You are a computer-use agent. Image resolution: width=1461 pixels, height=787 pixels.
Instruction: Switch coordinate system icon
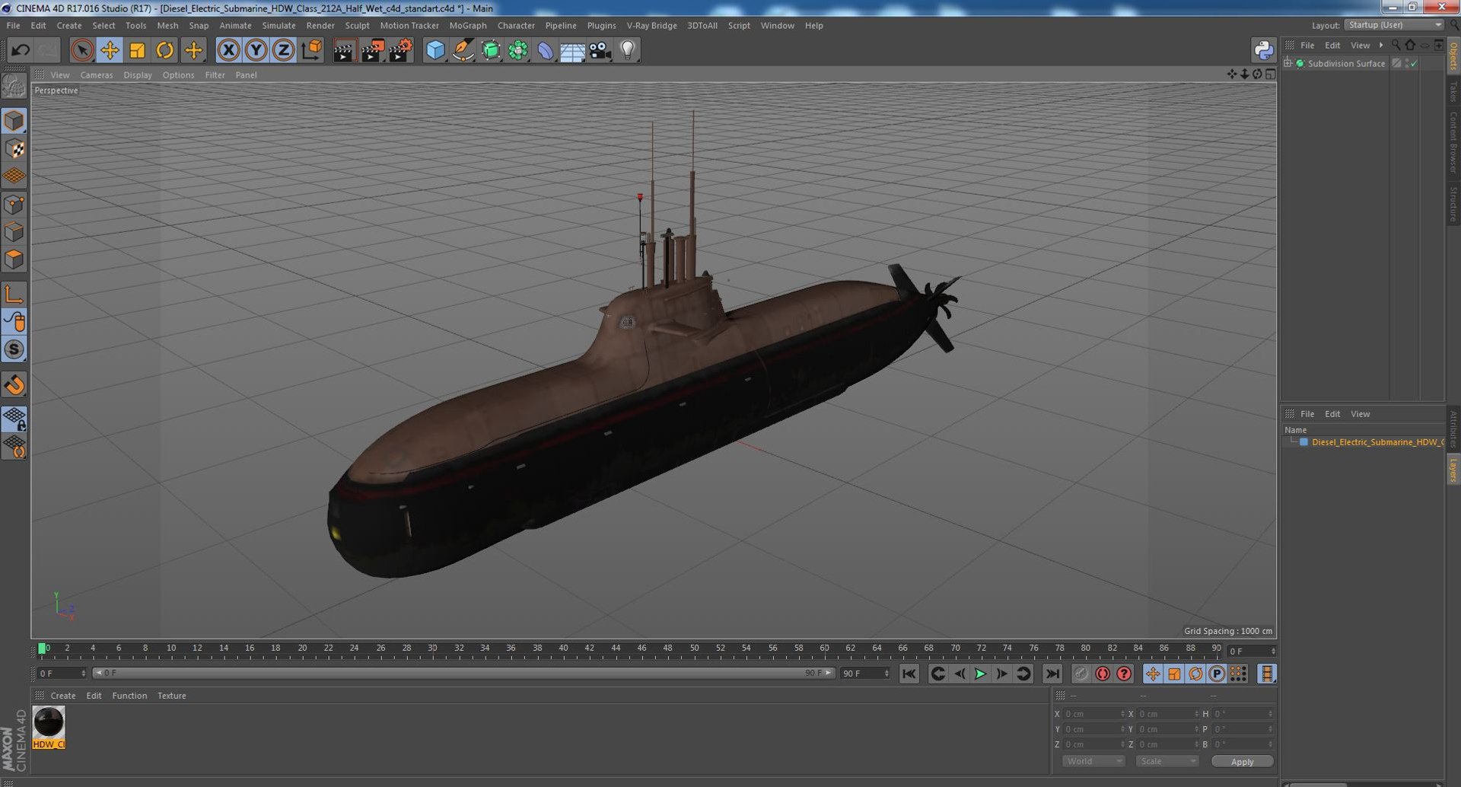[x=311, y=50]
